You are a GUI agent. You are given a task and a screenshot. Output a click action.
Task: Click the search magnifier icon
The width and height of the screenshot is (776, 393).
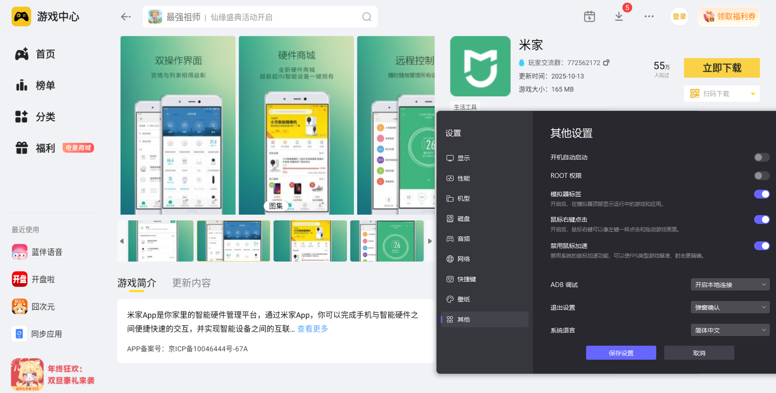coord(367,17)
